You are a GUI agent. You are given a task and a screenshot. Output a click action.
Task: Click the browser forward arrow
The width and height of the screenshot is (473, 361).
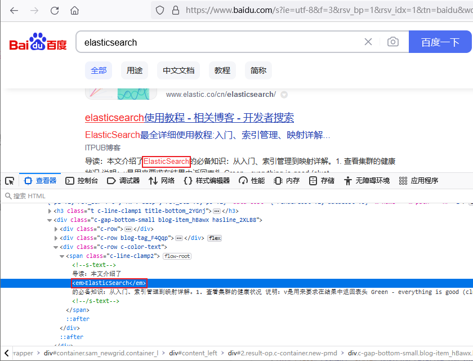[x=34, y=11]
